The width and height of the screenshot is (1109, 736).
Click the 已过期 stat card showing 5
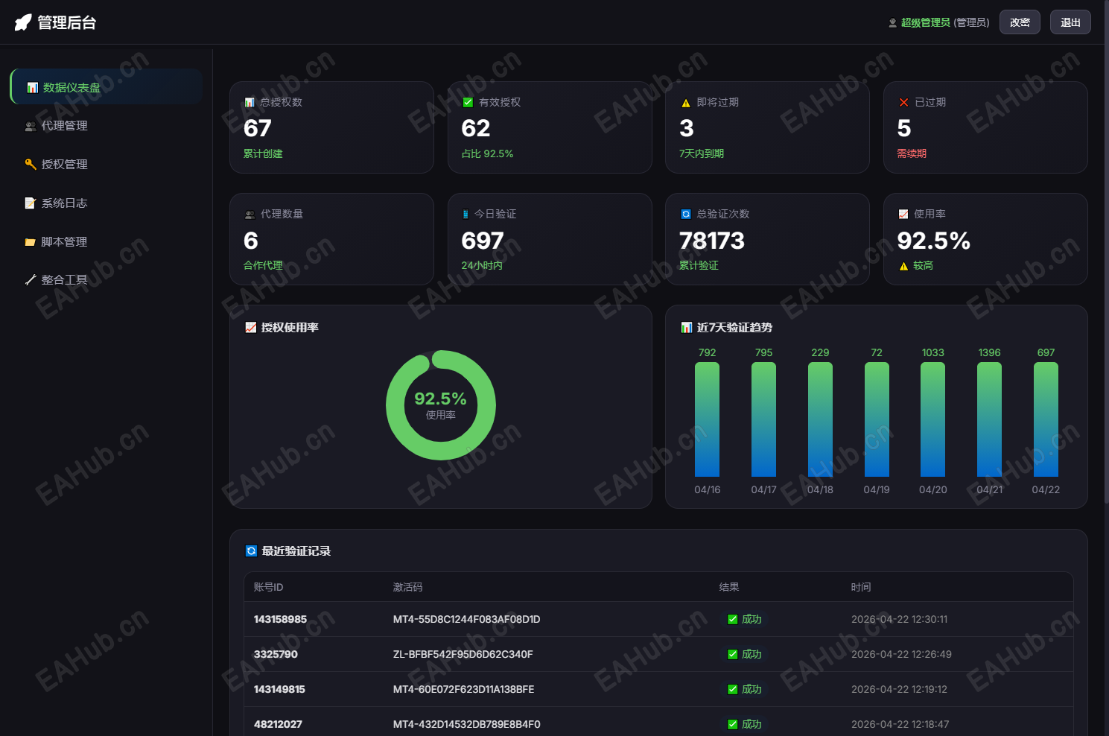pyautogui.click(x=985, y=127)
